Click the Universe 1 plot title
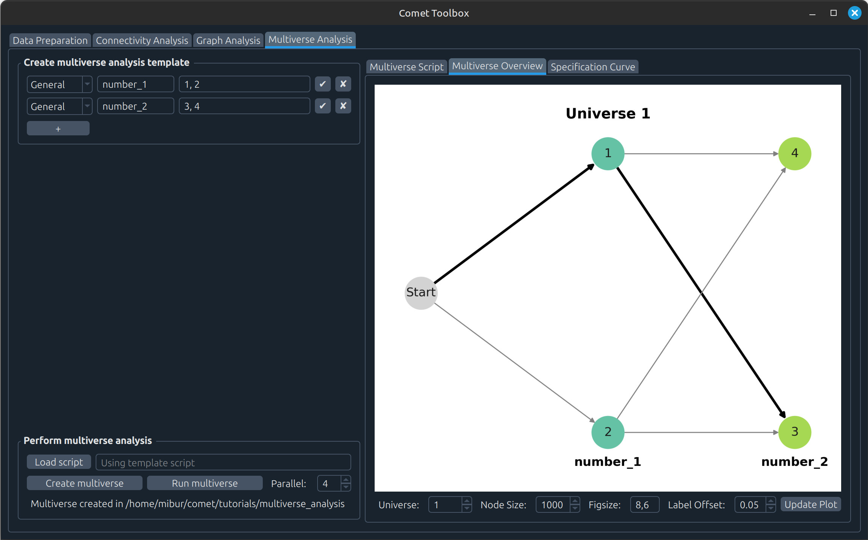Image resolution: width=868 pixels, height=540 pixels. (608, 113)
